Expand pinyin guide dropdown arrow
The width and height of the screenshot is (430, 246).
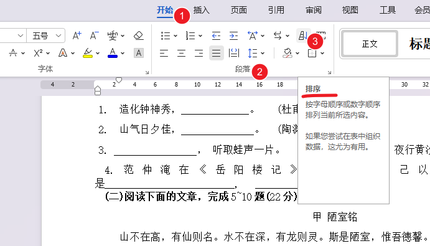point(123,35)
